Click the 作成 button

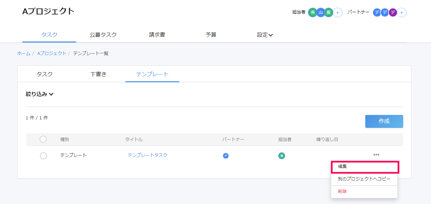(384, 121)
